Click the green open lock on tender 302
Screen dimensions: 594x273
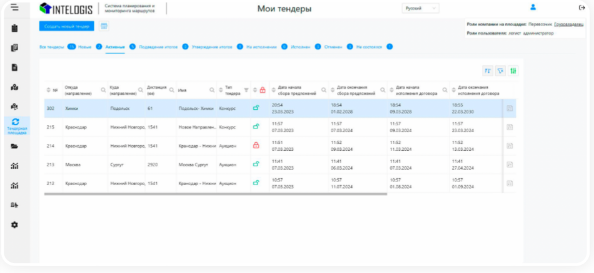[256, 108]
